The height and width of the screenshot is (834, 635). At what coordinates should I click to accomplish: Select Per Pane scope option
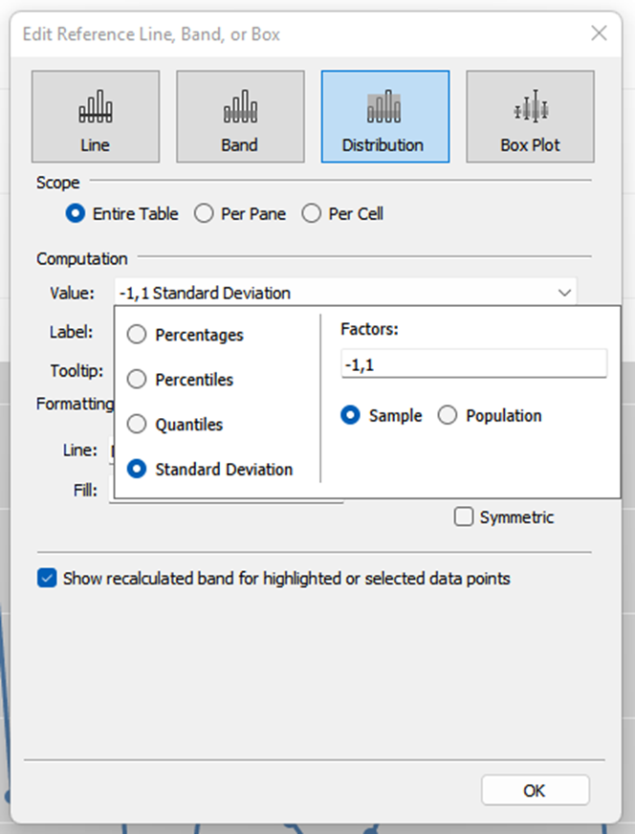pos(204,214)
